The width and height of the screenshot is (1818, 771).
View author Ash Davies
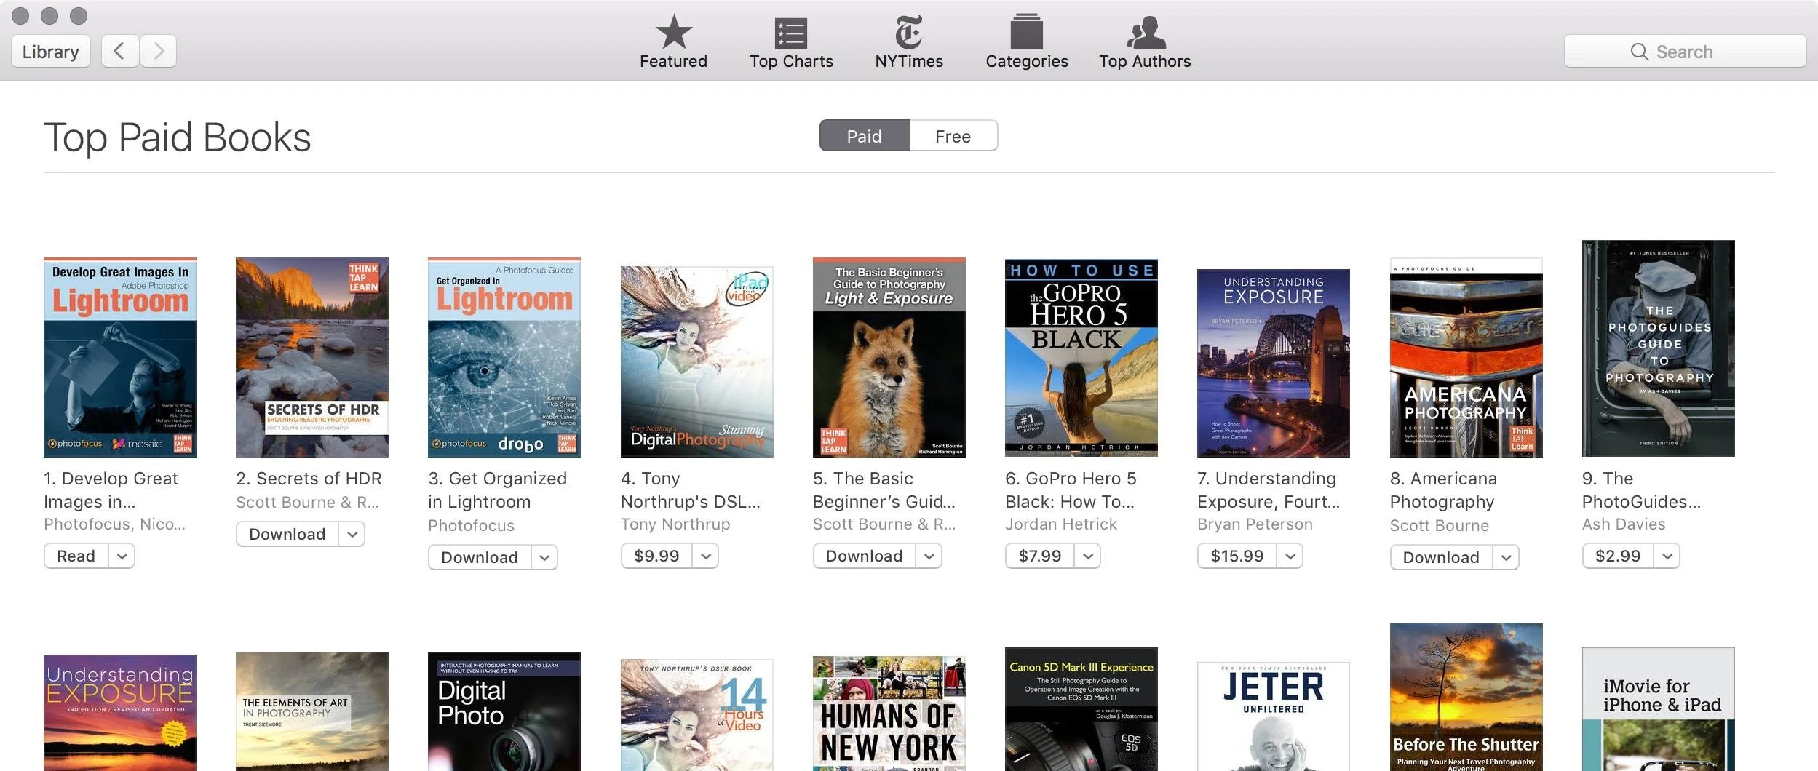click(1624, 524)
